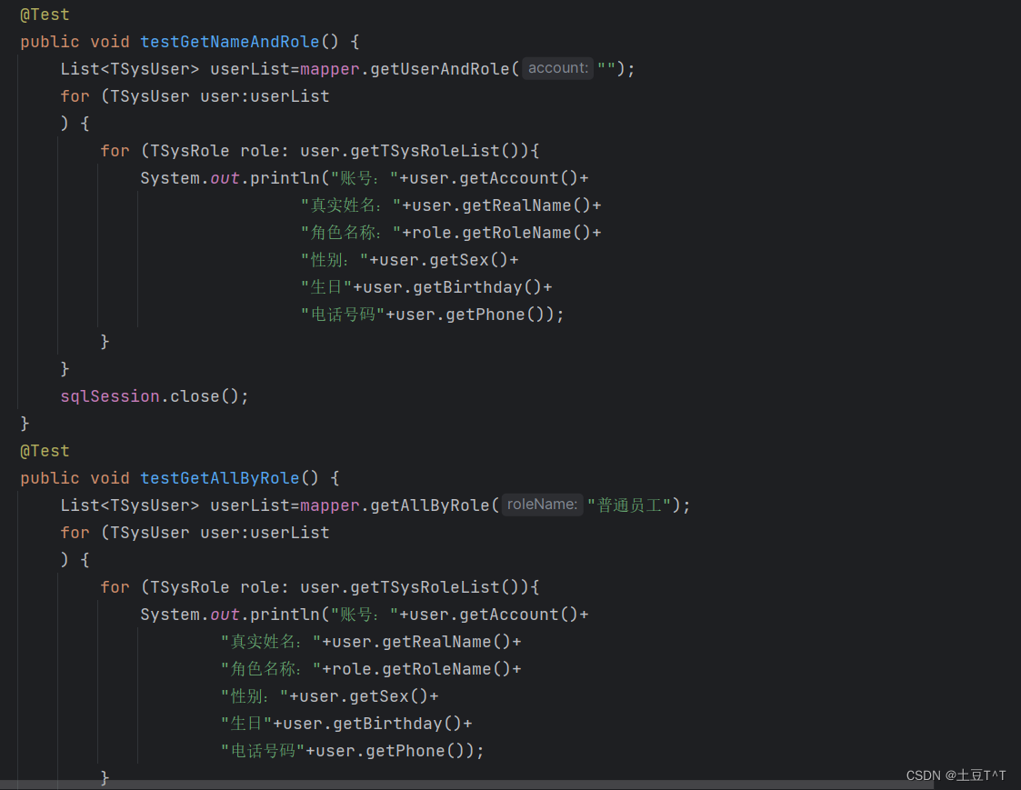Click the testGetAllByRole method name
1021x790 pixels.
pyautogui.click(x=218, y=477)
